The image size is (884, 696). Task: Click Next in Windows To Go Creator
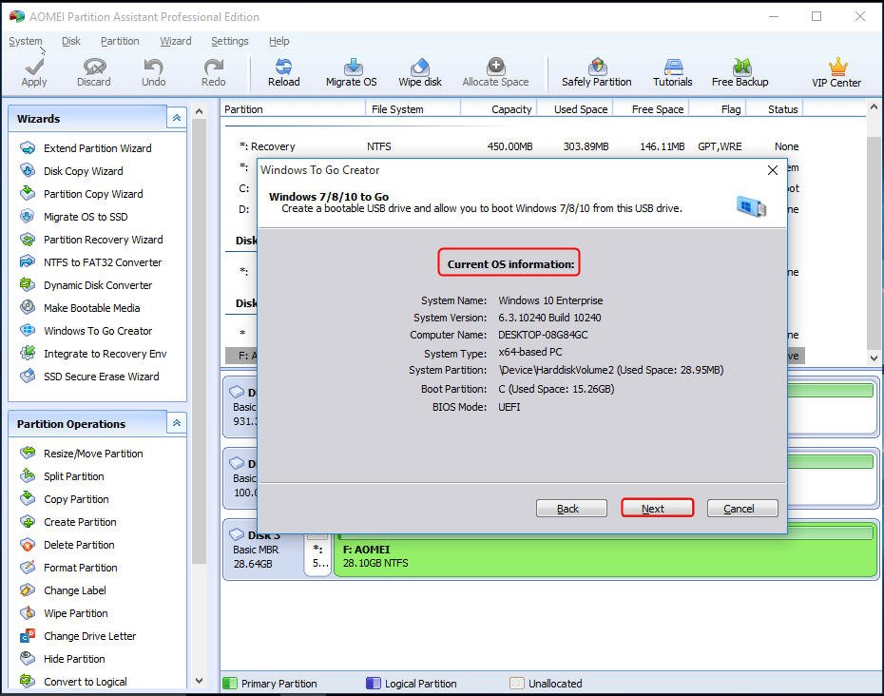(657, 508)
